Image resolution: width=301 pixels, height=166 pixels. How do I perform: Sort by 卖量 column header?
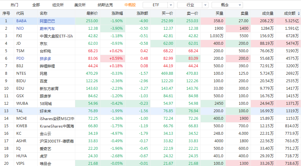tap(245, 13)
